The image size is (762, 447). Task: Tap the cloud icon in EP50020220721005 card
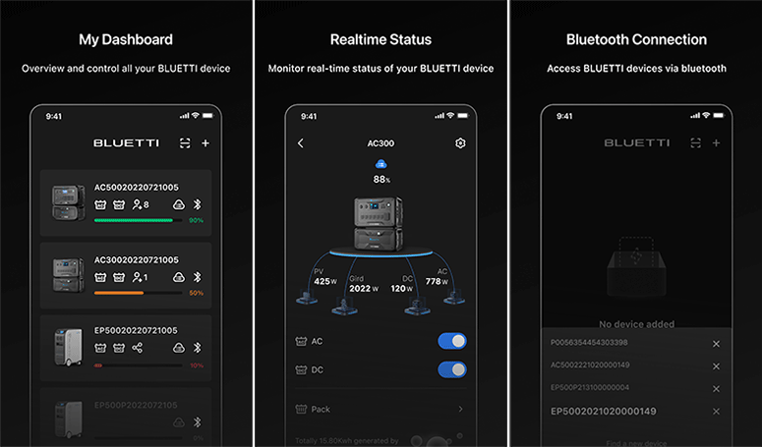179,348
